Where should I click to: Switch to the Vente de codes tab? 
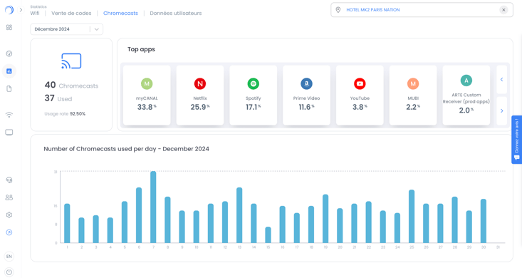pyautogui.click(x=71, y=13)
